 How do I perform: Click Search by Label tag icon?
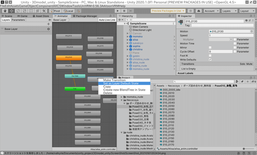242,81
